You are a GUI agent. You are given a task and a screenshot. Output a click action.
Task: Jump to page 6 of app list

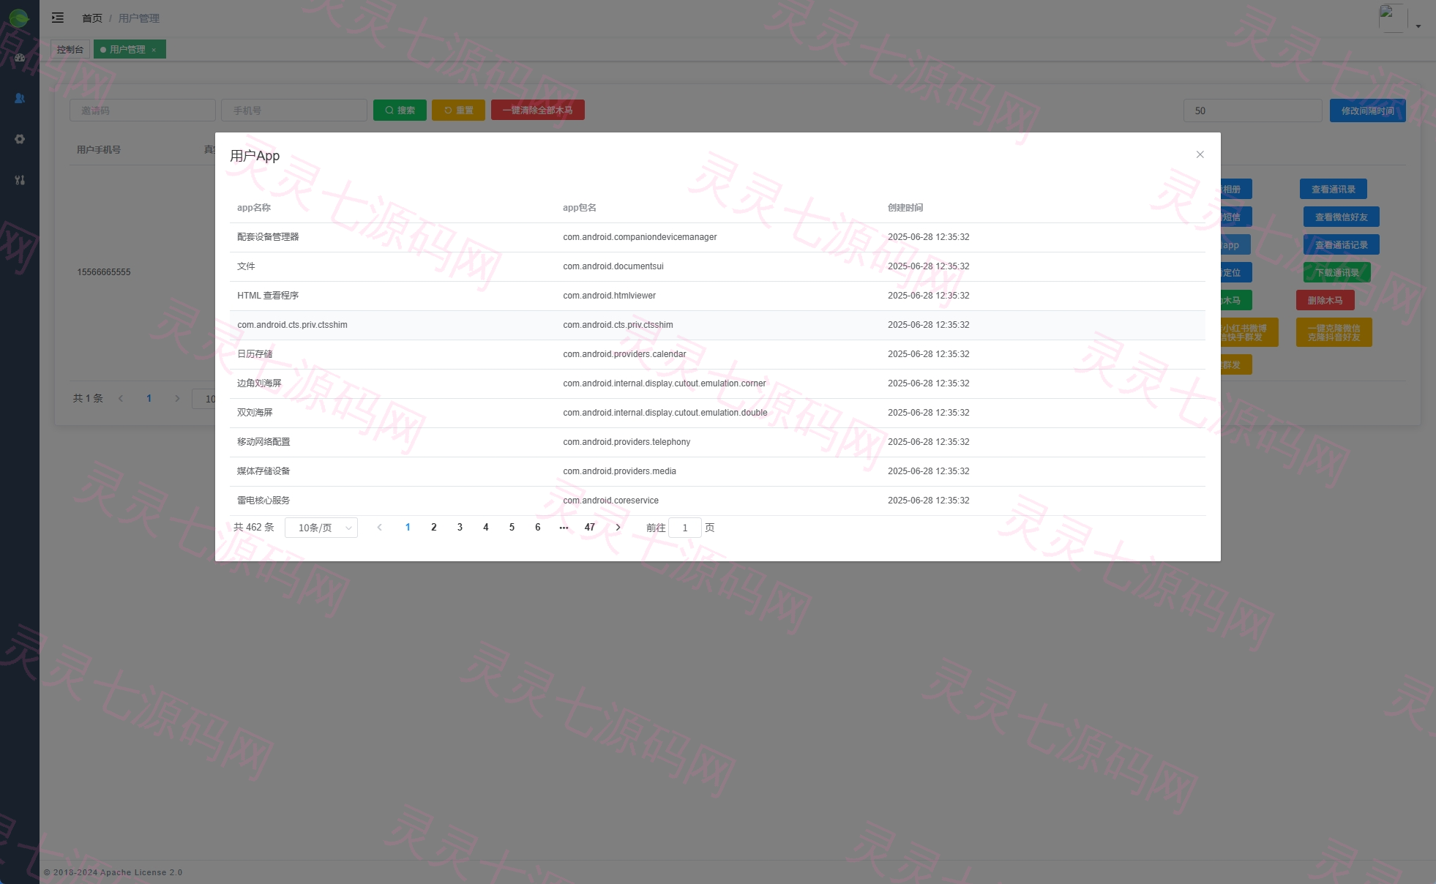click(x=538, y=528)
